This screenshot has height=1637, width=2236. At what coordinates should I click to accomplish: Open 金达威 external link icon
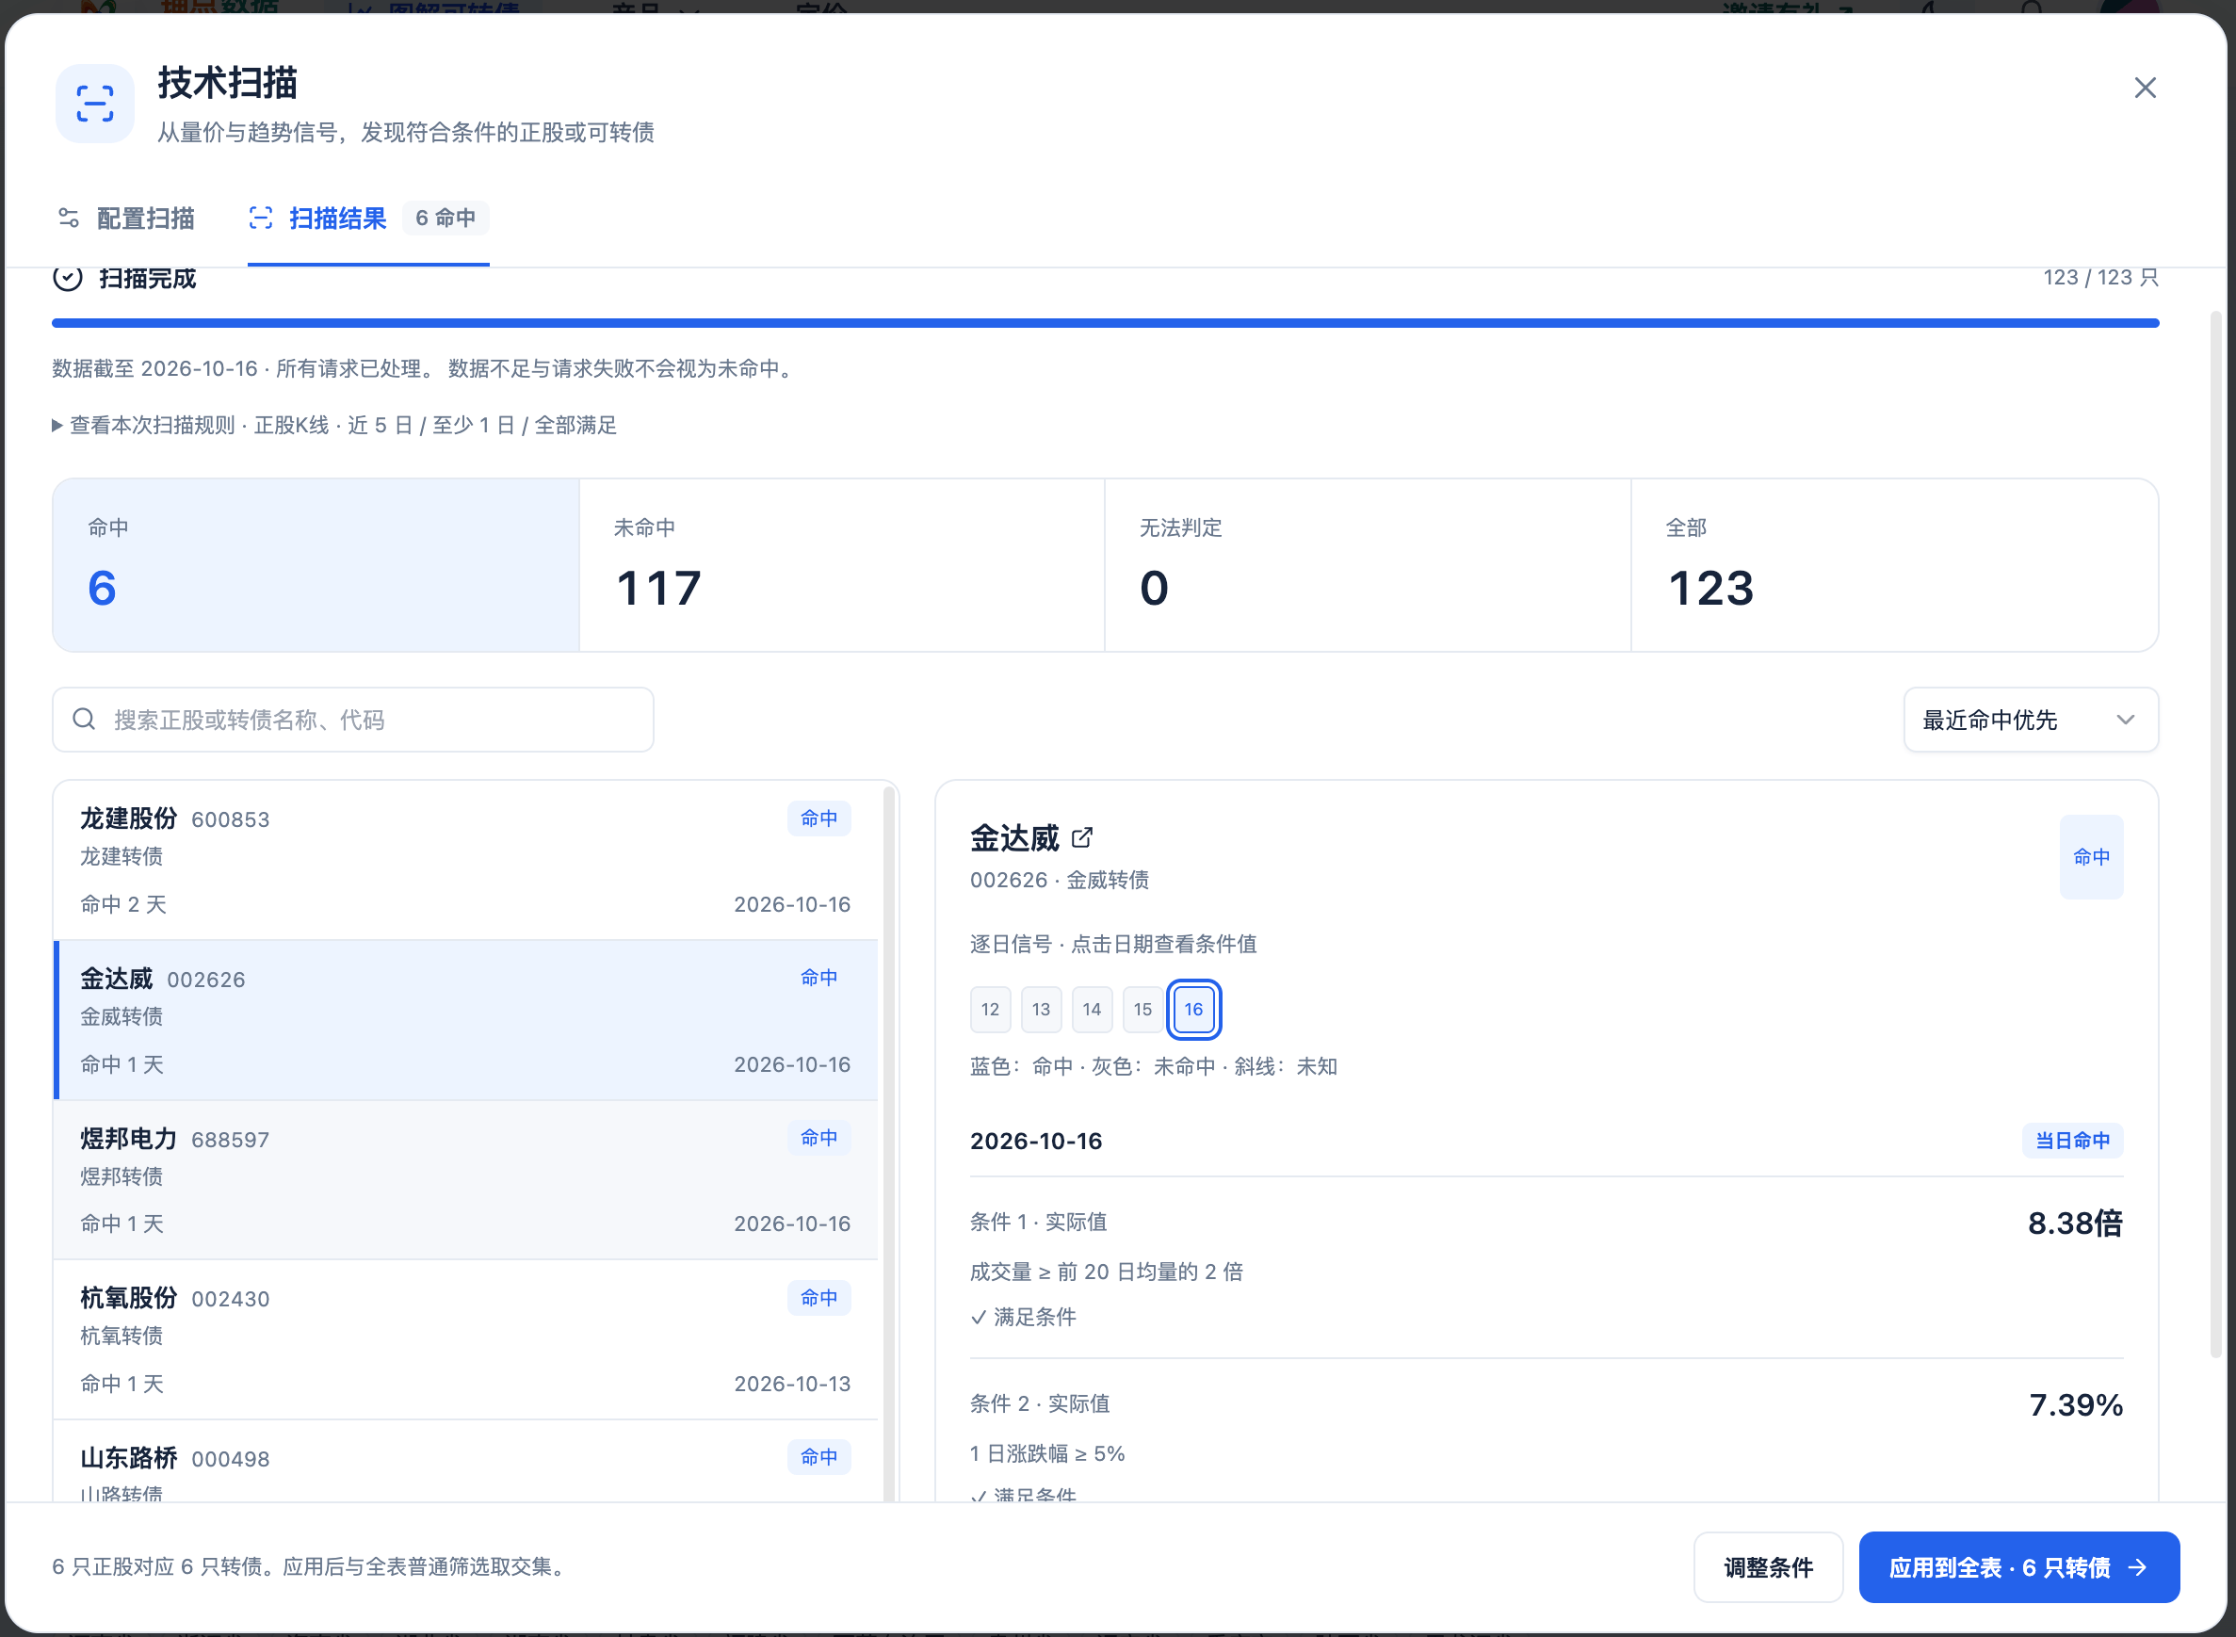[1082, 837]
